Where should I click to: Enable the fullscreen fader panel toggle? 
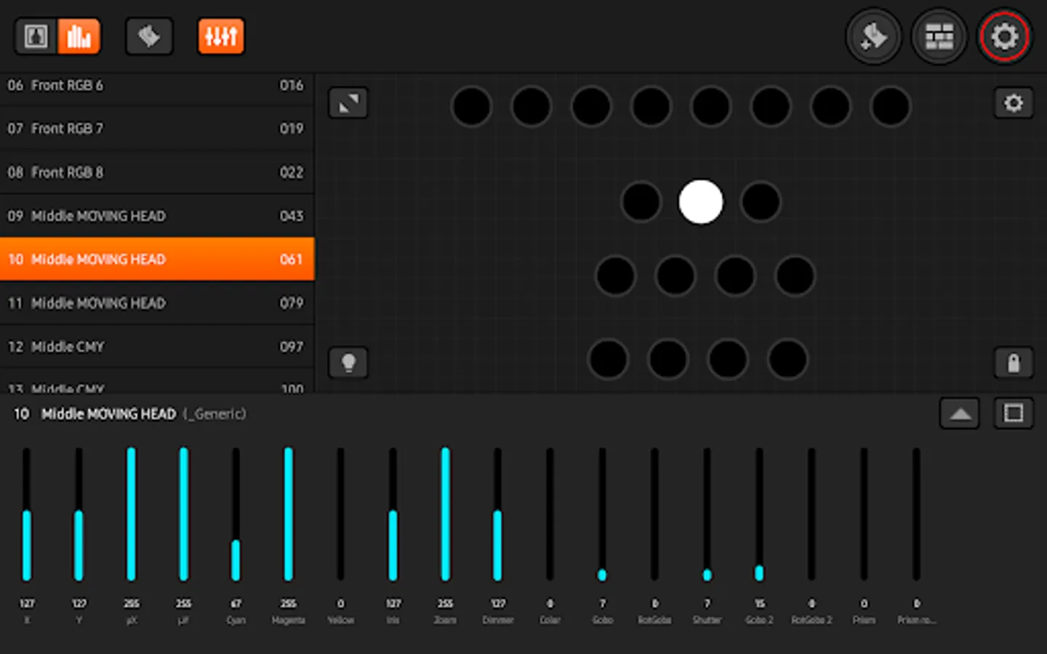click(1013, 413)
